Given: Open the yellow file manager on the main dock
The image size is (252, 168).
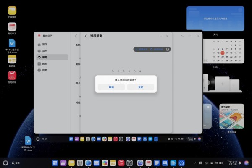Looking at the screenshot, I should 71,163.
